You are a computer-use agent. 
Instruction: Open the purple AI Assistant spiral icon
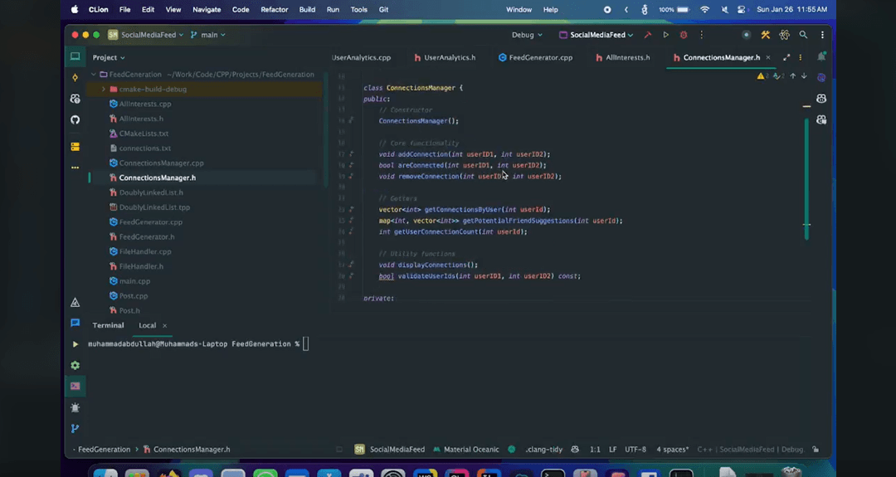coord(821,77)
